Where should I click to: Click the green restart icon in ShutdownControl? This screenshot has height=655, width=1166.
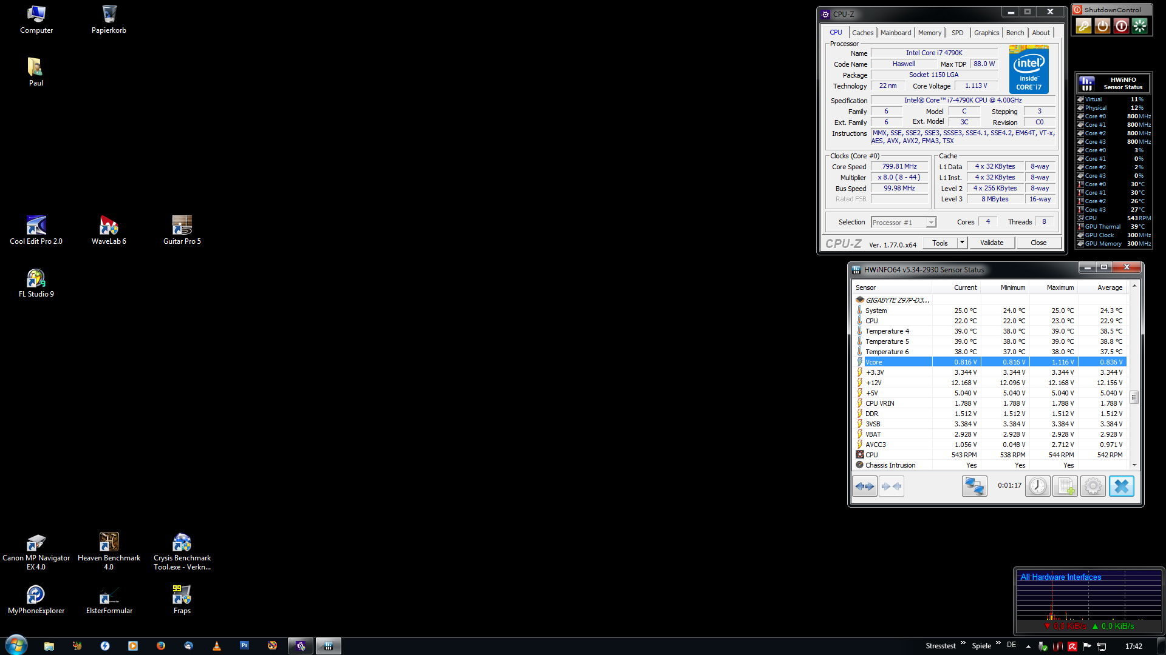(x=1140, y=26)
